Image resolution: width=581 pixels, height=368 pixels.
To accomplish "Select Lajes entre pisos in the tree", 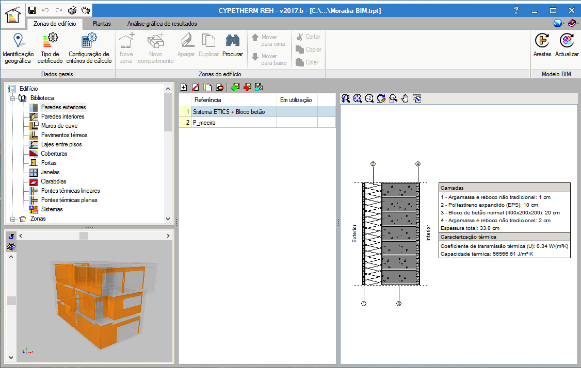I will (x=61, y=144).
